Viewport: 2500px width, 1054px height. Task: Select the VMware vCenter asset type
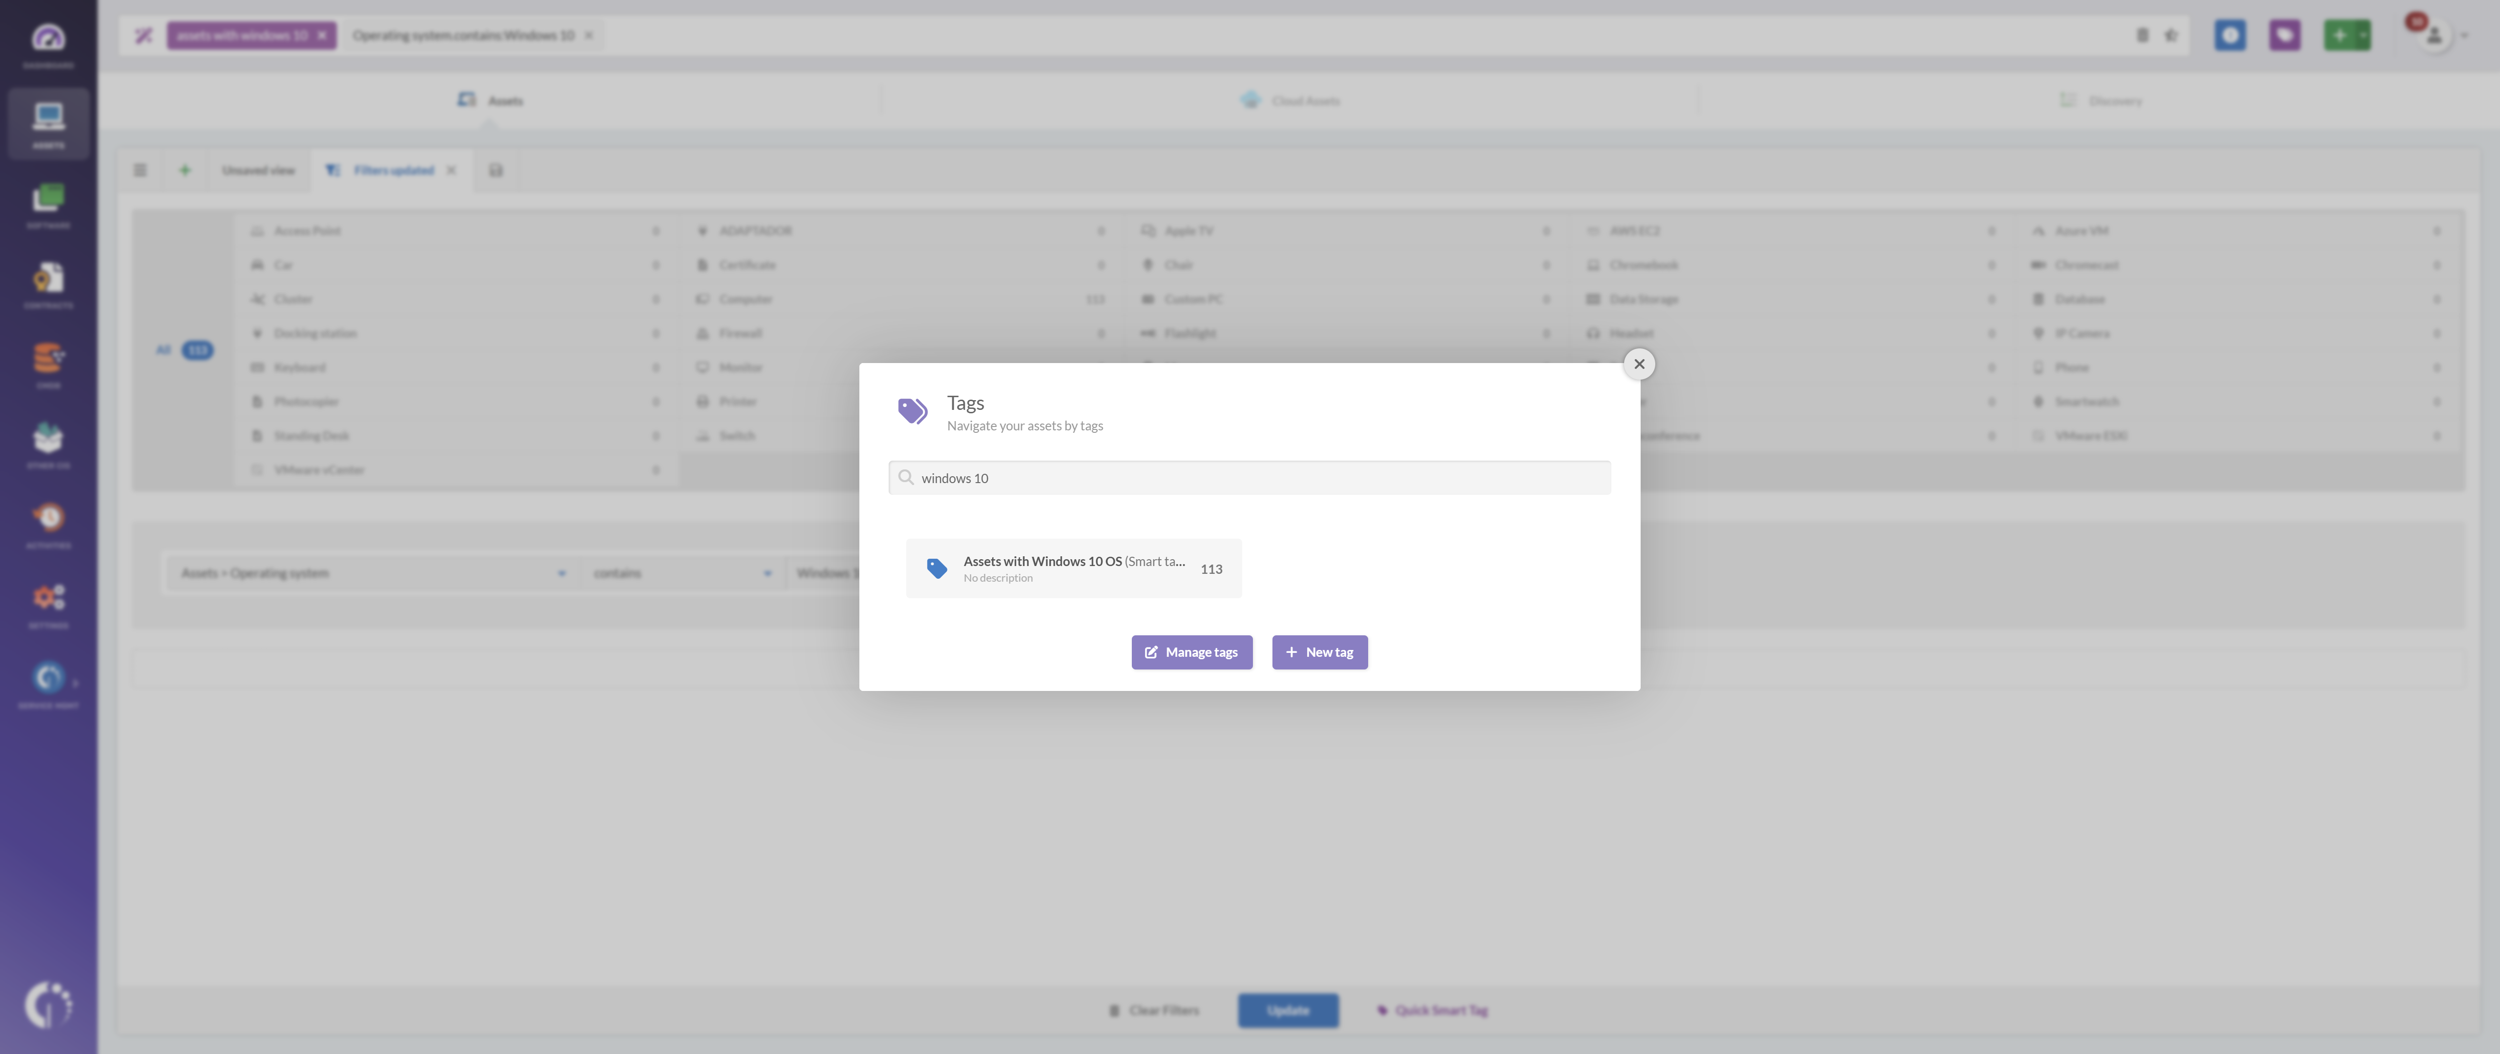[x=455, y=470]
